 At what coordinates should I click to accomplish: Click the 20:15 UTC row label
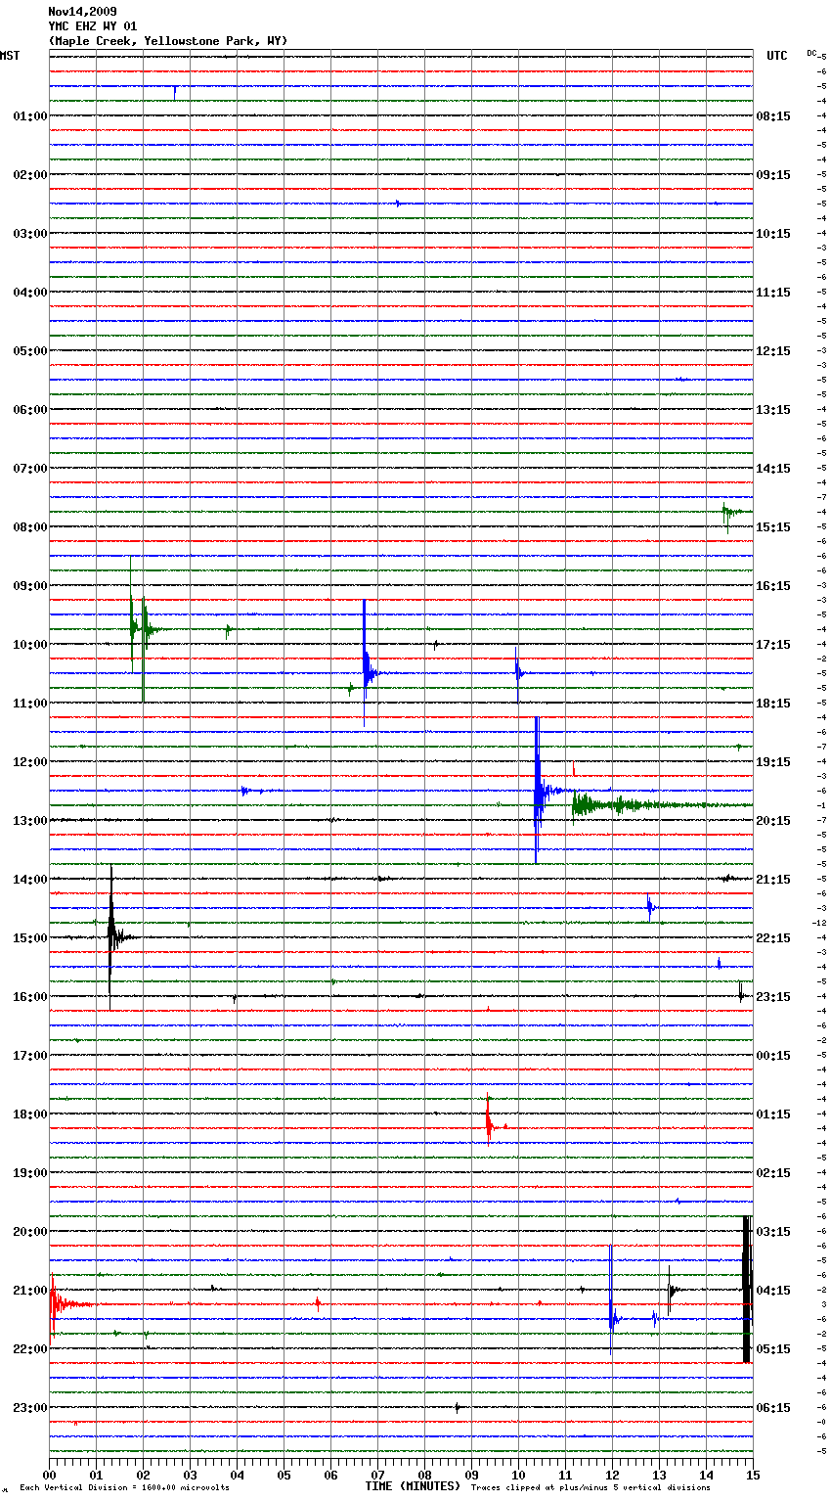773,821
